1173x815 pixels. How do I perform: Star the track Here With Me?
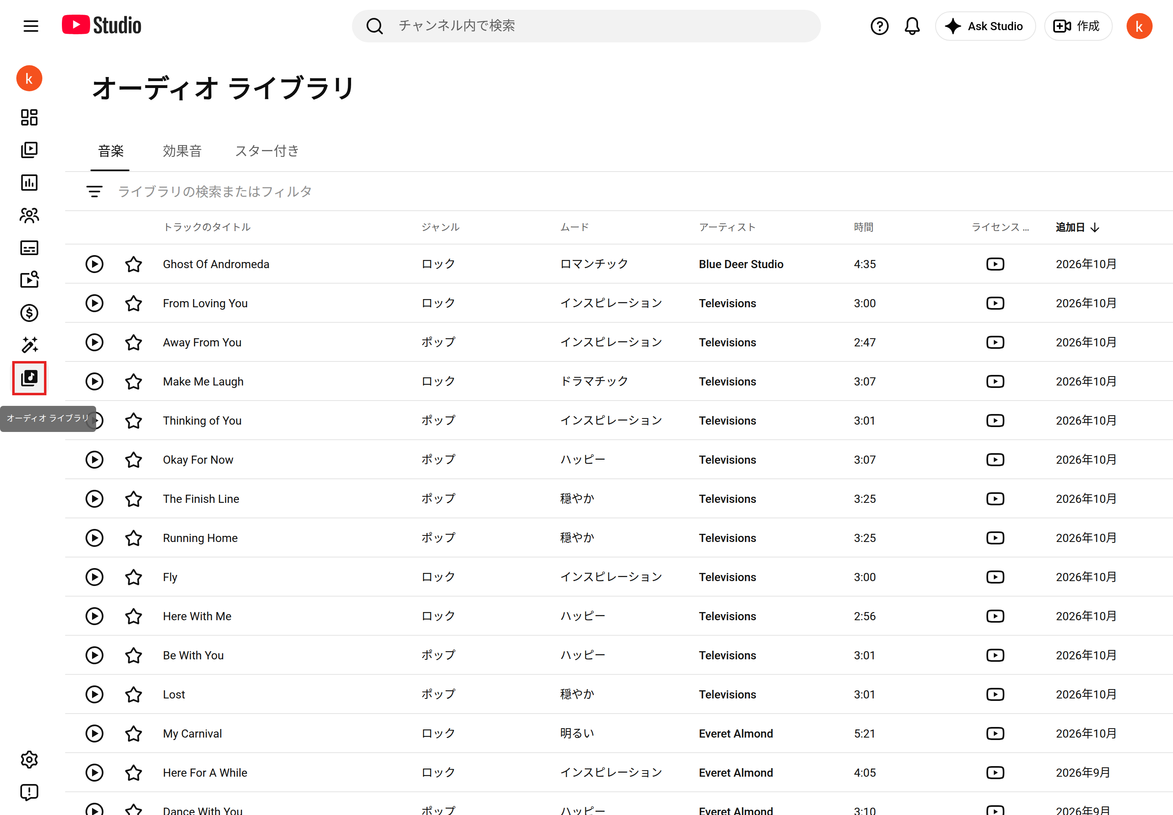(133, 617)
